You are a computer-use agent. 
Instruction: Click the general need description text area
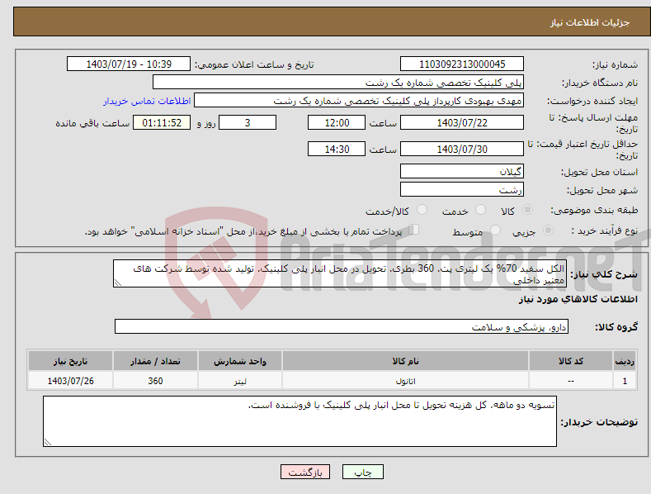(340, 273)
